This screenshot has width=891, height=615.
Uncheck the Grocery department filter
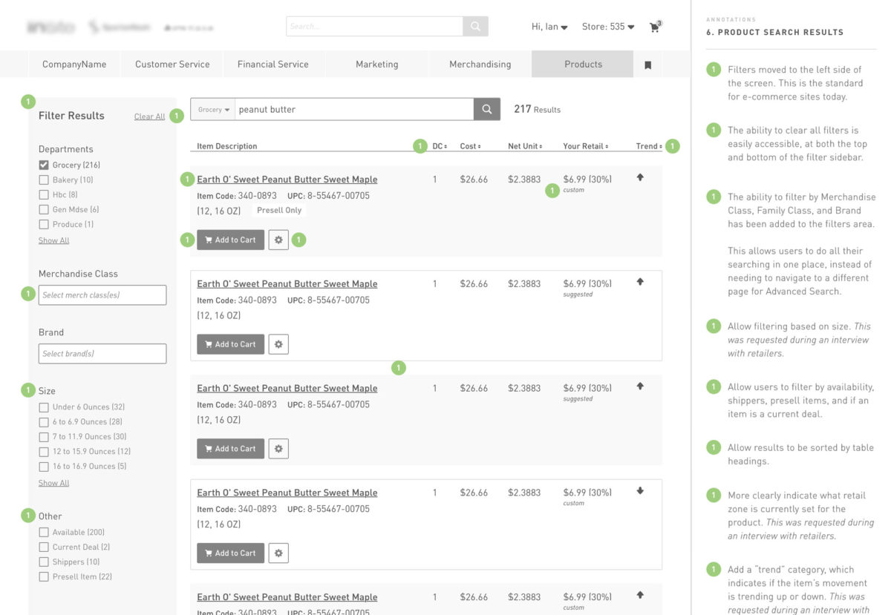[43, 164]
